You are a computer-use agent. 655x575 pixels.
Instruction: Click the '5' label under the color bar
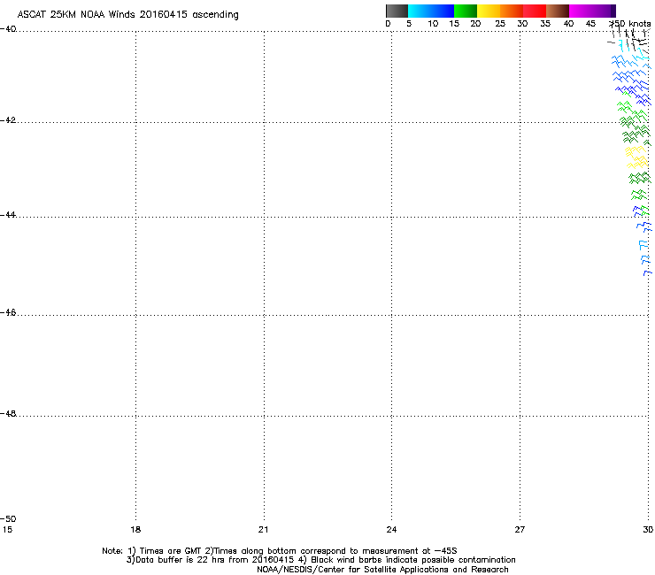[409, 24]
